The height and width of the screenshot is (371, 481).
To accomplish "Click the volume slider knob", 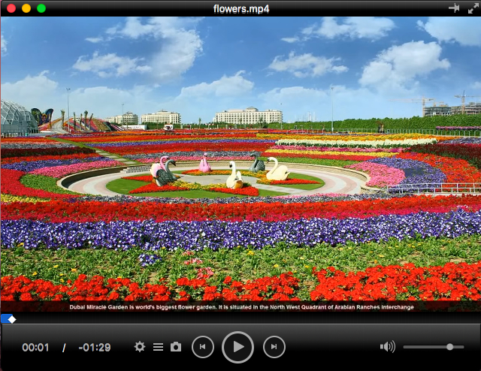I will tap(449, 347).
